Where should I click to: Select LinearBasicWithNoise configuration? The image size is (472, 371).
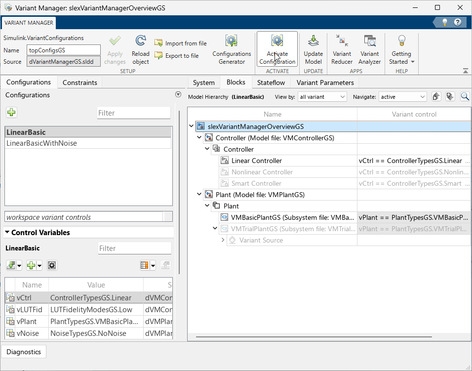tap(88, 143)
